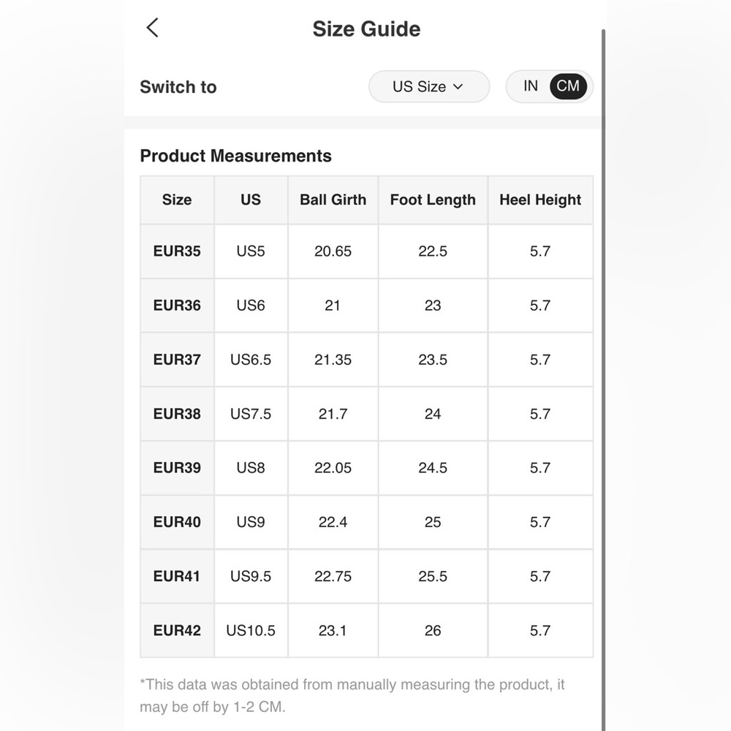Click the Heel Height column header

pos(540,200)
